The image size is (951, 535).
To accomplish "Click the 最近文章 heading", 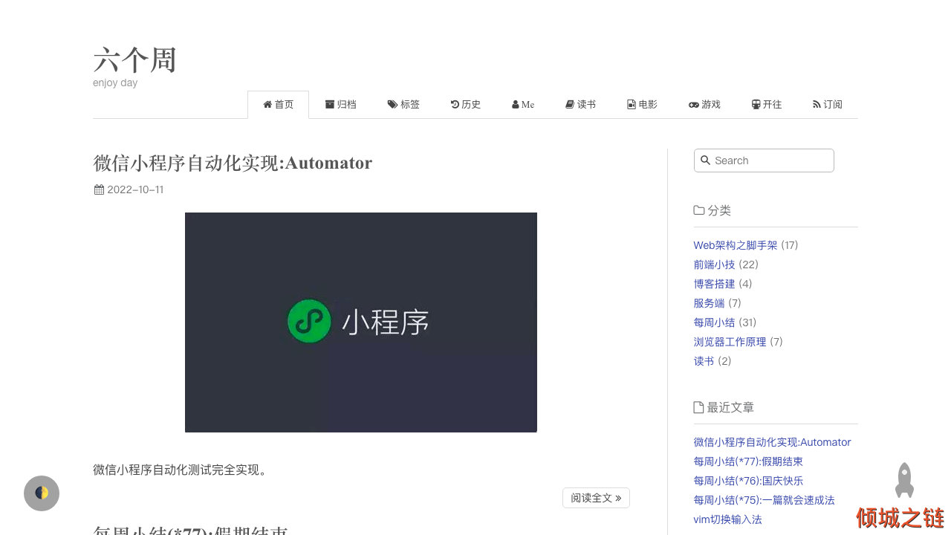I will pyautogui.click(x=724, y=407).
